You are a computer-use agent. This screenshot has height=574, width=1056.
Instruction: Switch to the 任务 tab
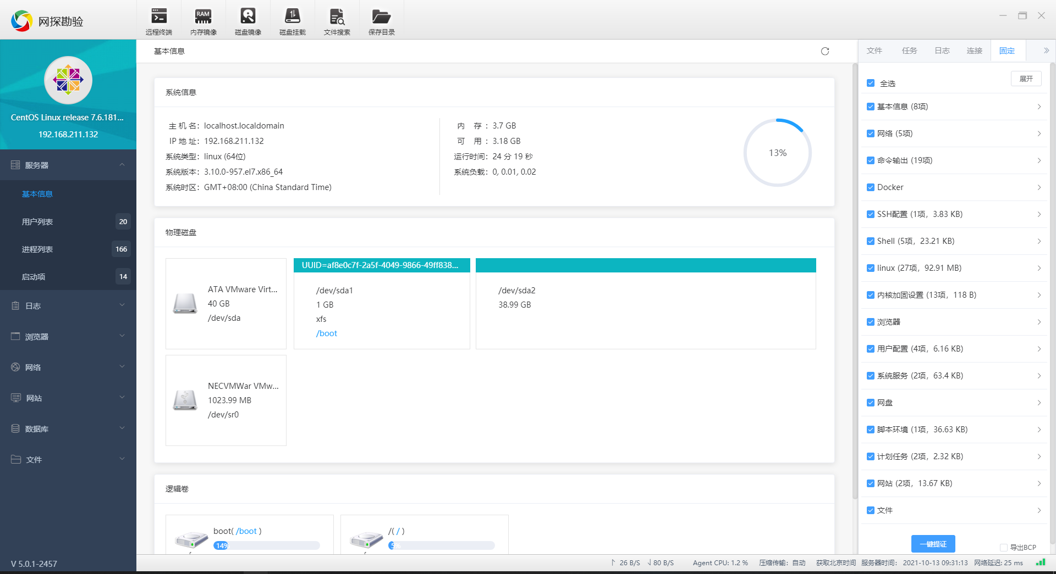909,51
